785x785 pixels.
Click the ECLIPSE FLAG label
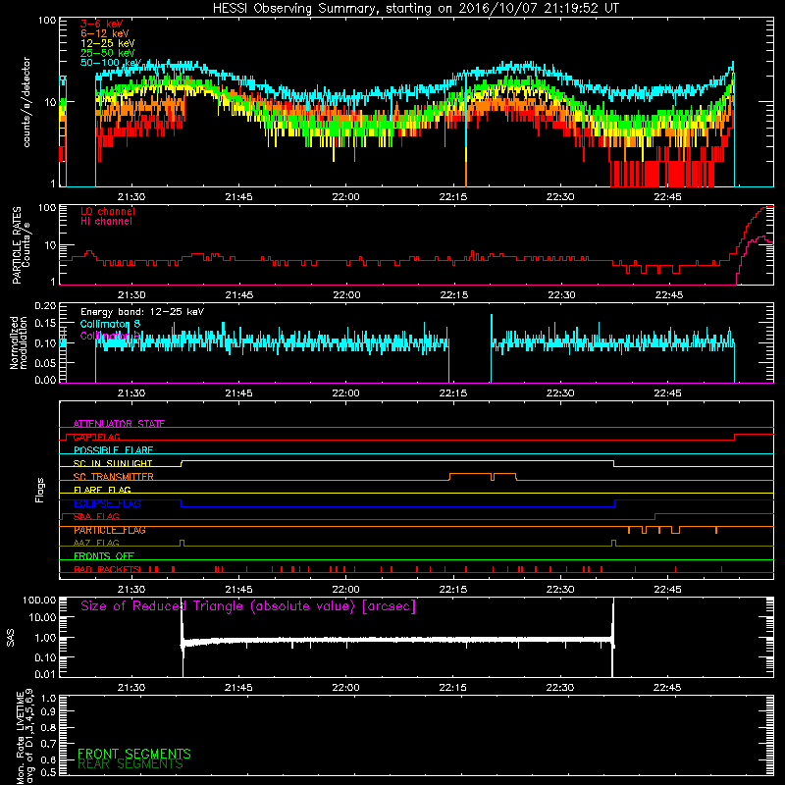tap(107, 503)
